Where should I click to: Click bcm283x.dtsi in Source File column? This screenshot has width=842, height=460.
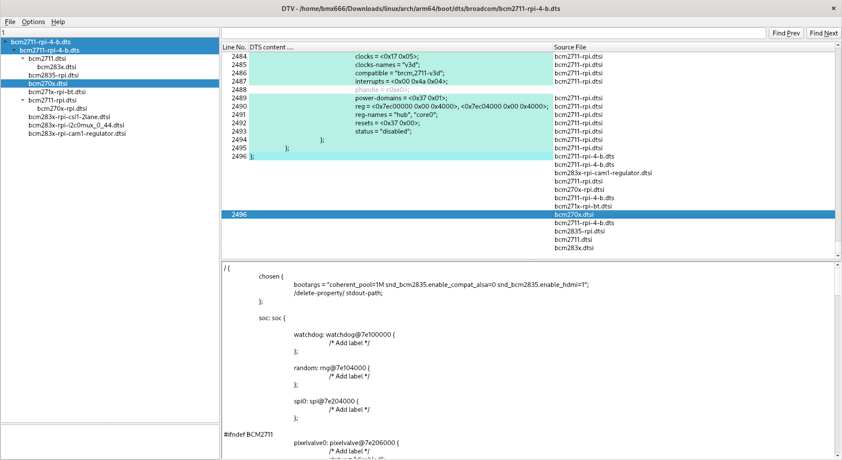574,248
